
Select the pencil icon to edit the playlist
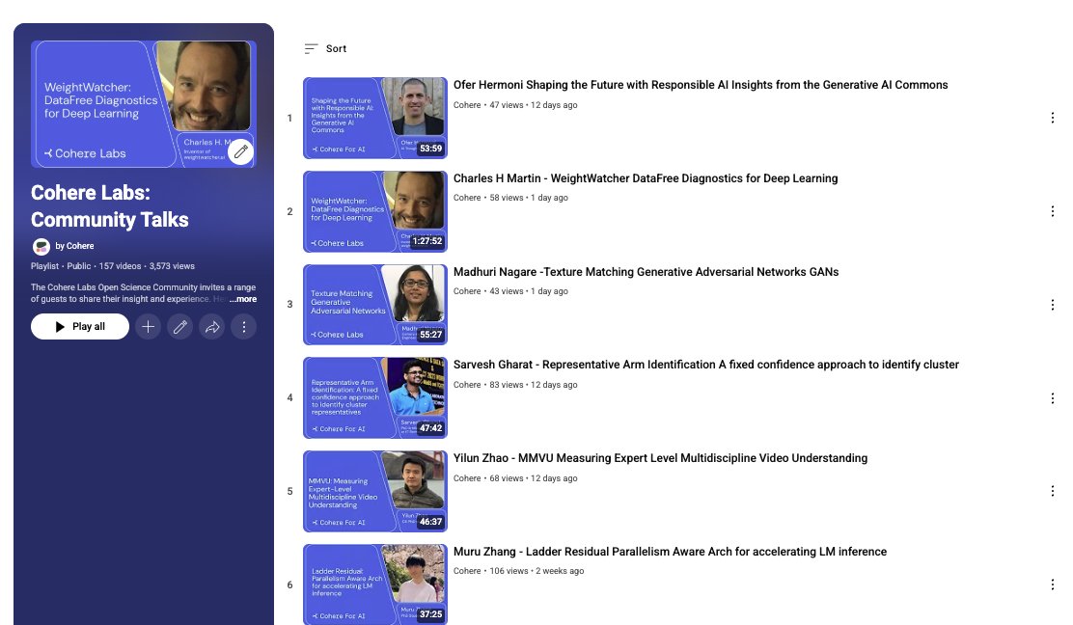(179, 326)
